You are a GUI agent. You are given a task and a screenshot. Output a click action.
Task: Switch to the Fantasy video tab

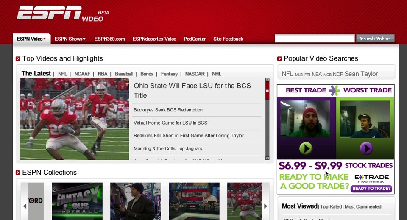click(x=169, y=74)
